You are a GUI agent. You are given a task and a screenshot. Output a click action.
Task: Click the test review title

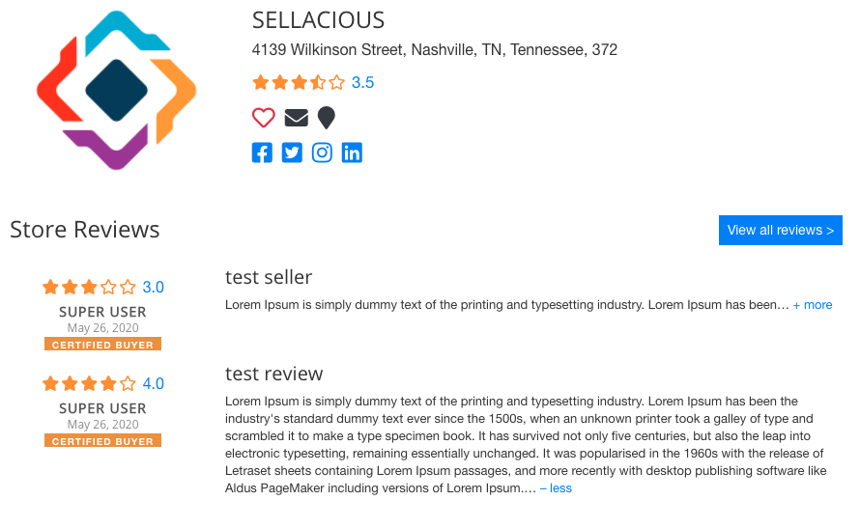coord(273,374)
